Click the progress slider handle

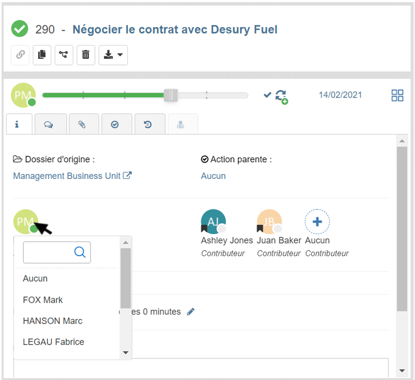tap(171, 96)
